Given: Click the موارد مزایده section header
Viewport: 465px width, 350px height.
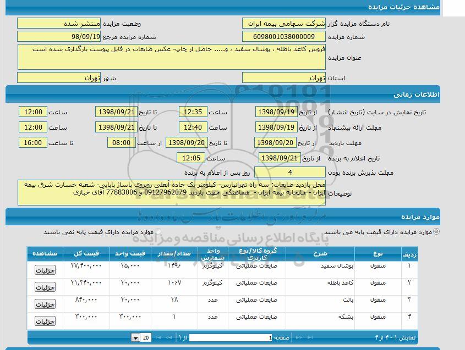Looking at the screenshot, I should pos(223,217).
